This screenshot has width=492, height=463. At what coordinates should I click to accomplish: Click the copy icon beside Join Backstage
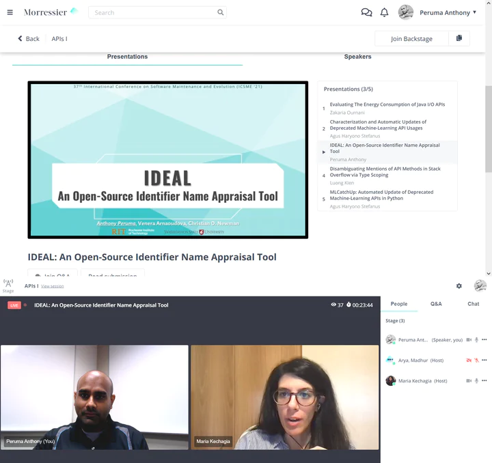(x=459, y=38)
